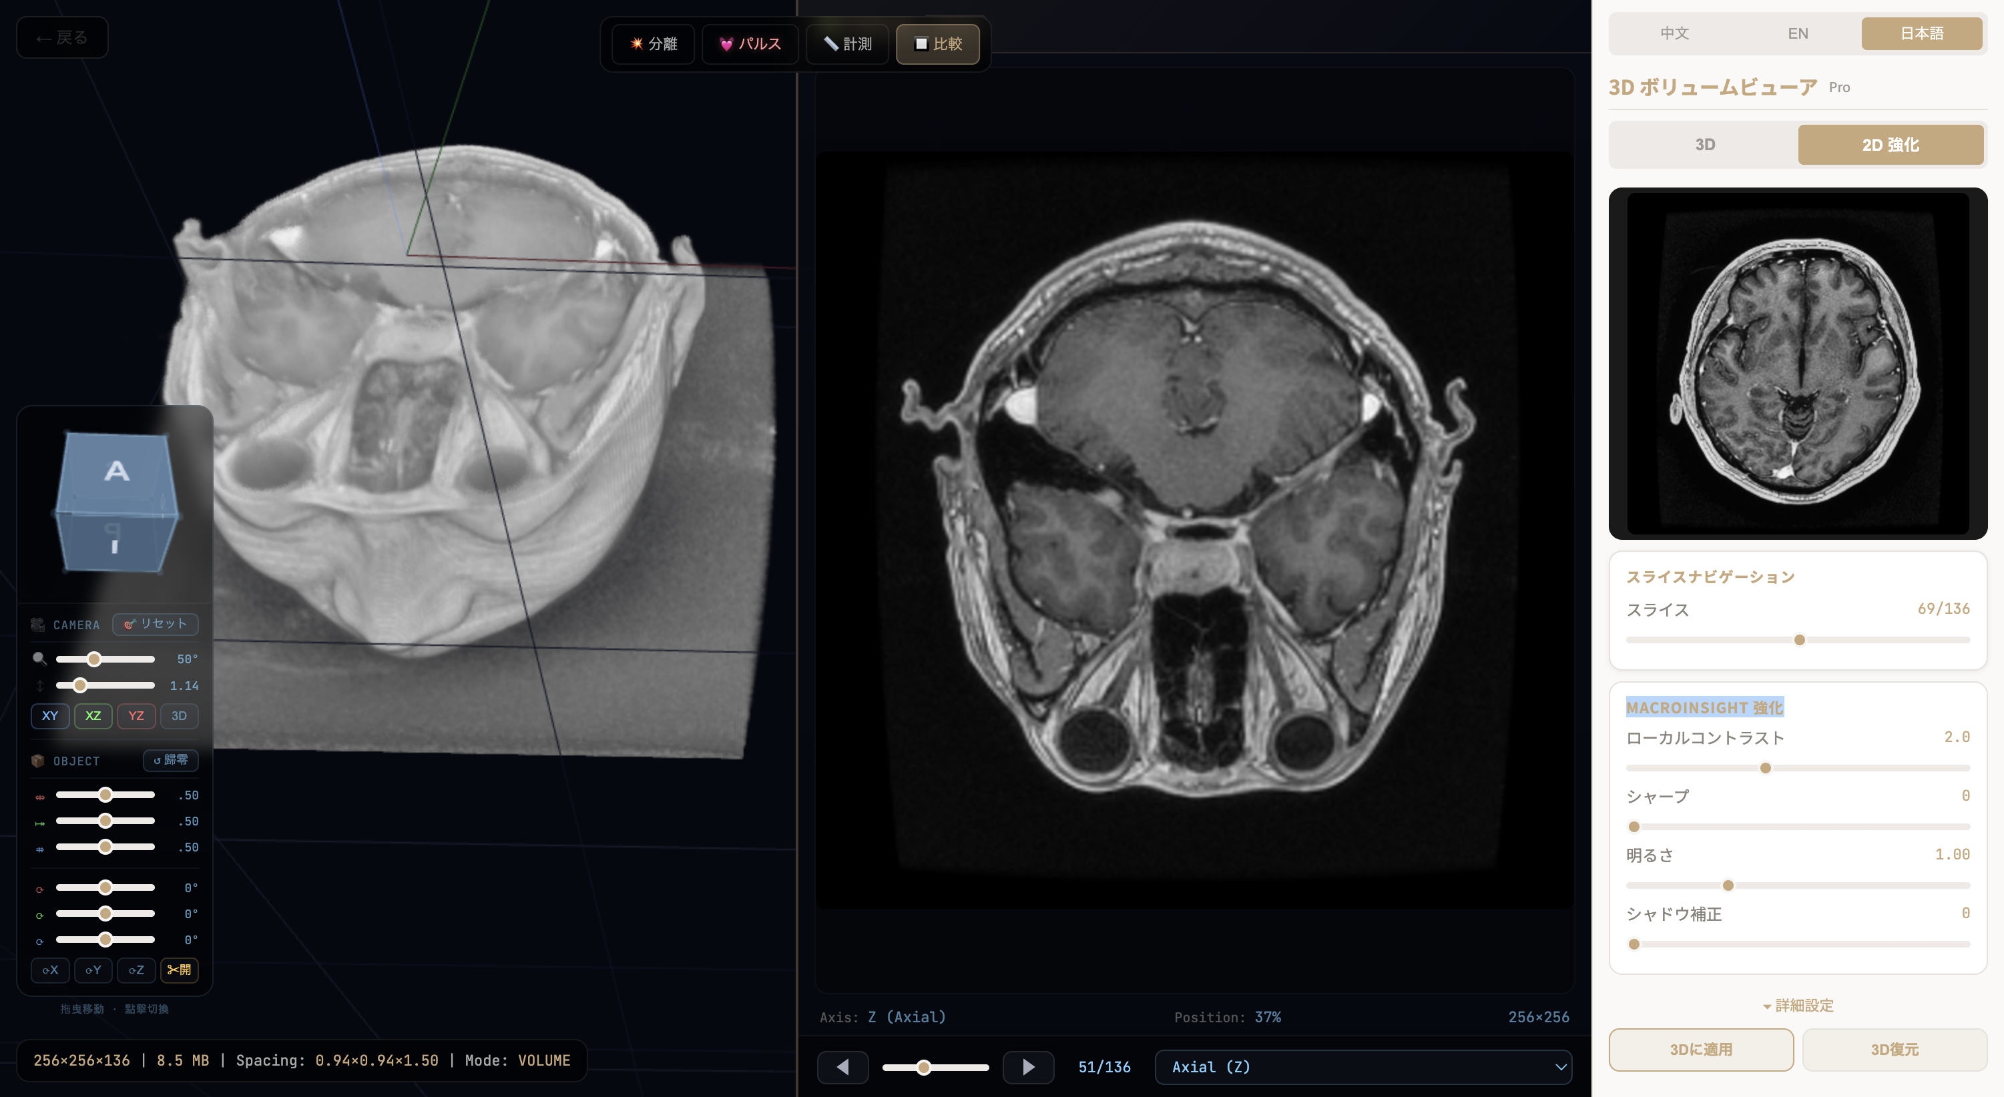Click the vertical arrows distance icon
This screenshot has height=1097, width=2004.
pos(39,686)
